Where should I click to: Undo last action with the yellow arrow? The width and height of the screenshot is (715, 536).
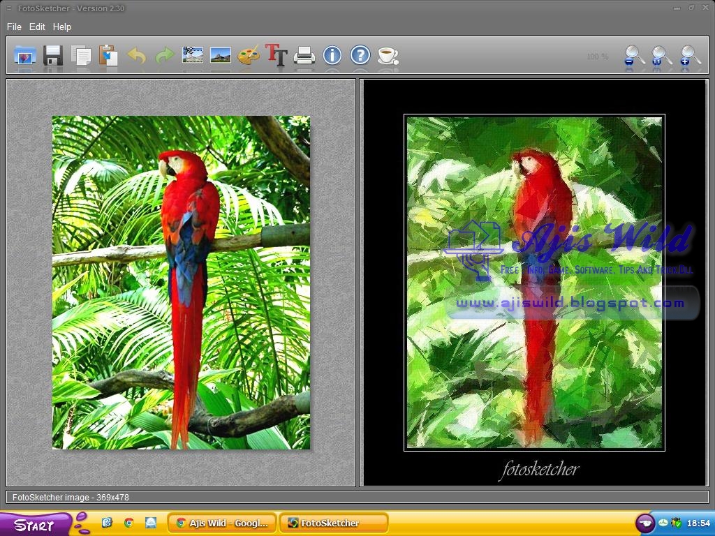137,56
